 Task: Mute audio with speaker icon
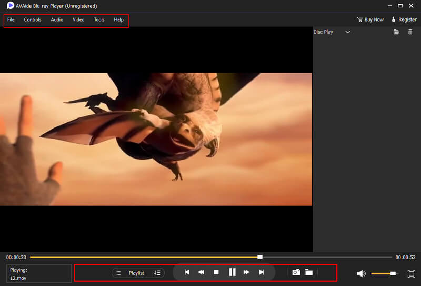[361, 274]
